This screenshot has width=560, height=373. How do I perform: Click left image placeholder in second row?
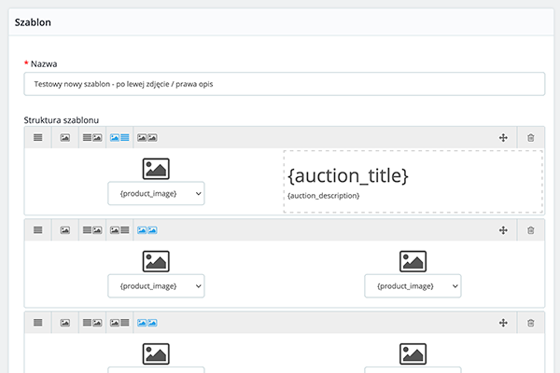click(156, 261)
